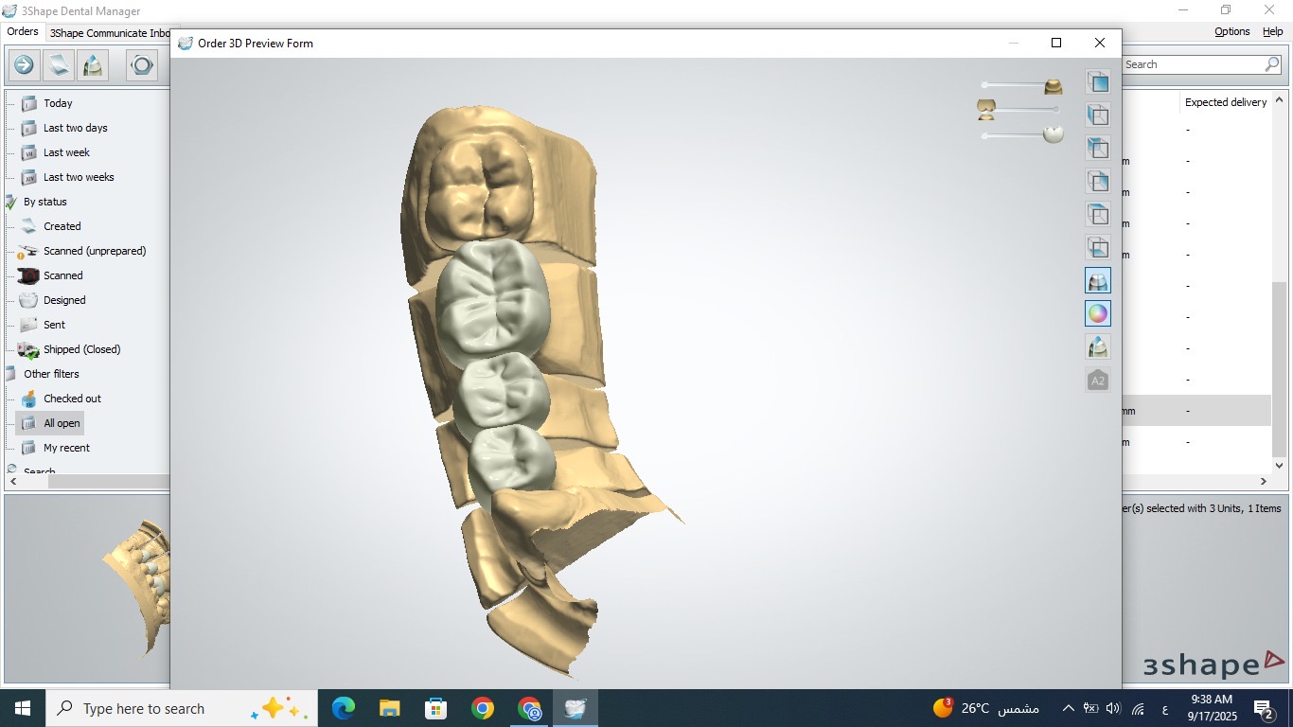
Task: Open the Shipped (Closed) filter
Action: click(x=81, y=349)
